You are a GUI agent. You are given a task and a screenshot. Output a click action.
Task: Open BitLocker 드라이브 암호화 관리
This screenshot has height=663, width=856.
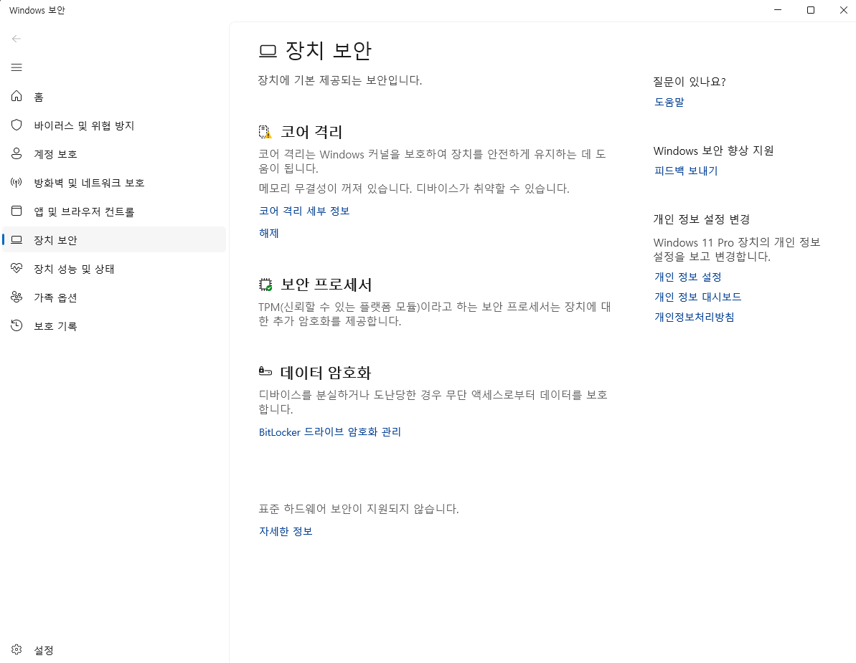(x=329, y=431)
